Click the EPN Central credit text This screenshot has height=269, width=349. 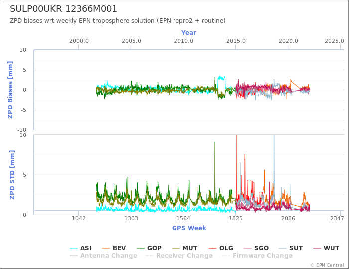[x=327, y=265]
